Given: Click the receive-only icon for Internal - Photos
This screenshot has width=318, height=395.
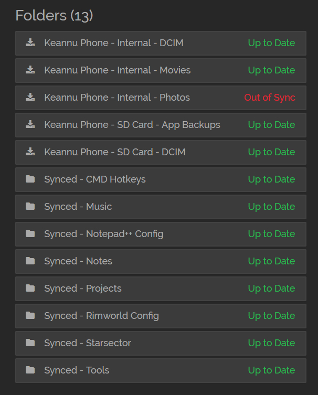Looking at the screenshot, I should coord(30,98).
